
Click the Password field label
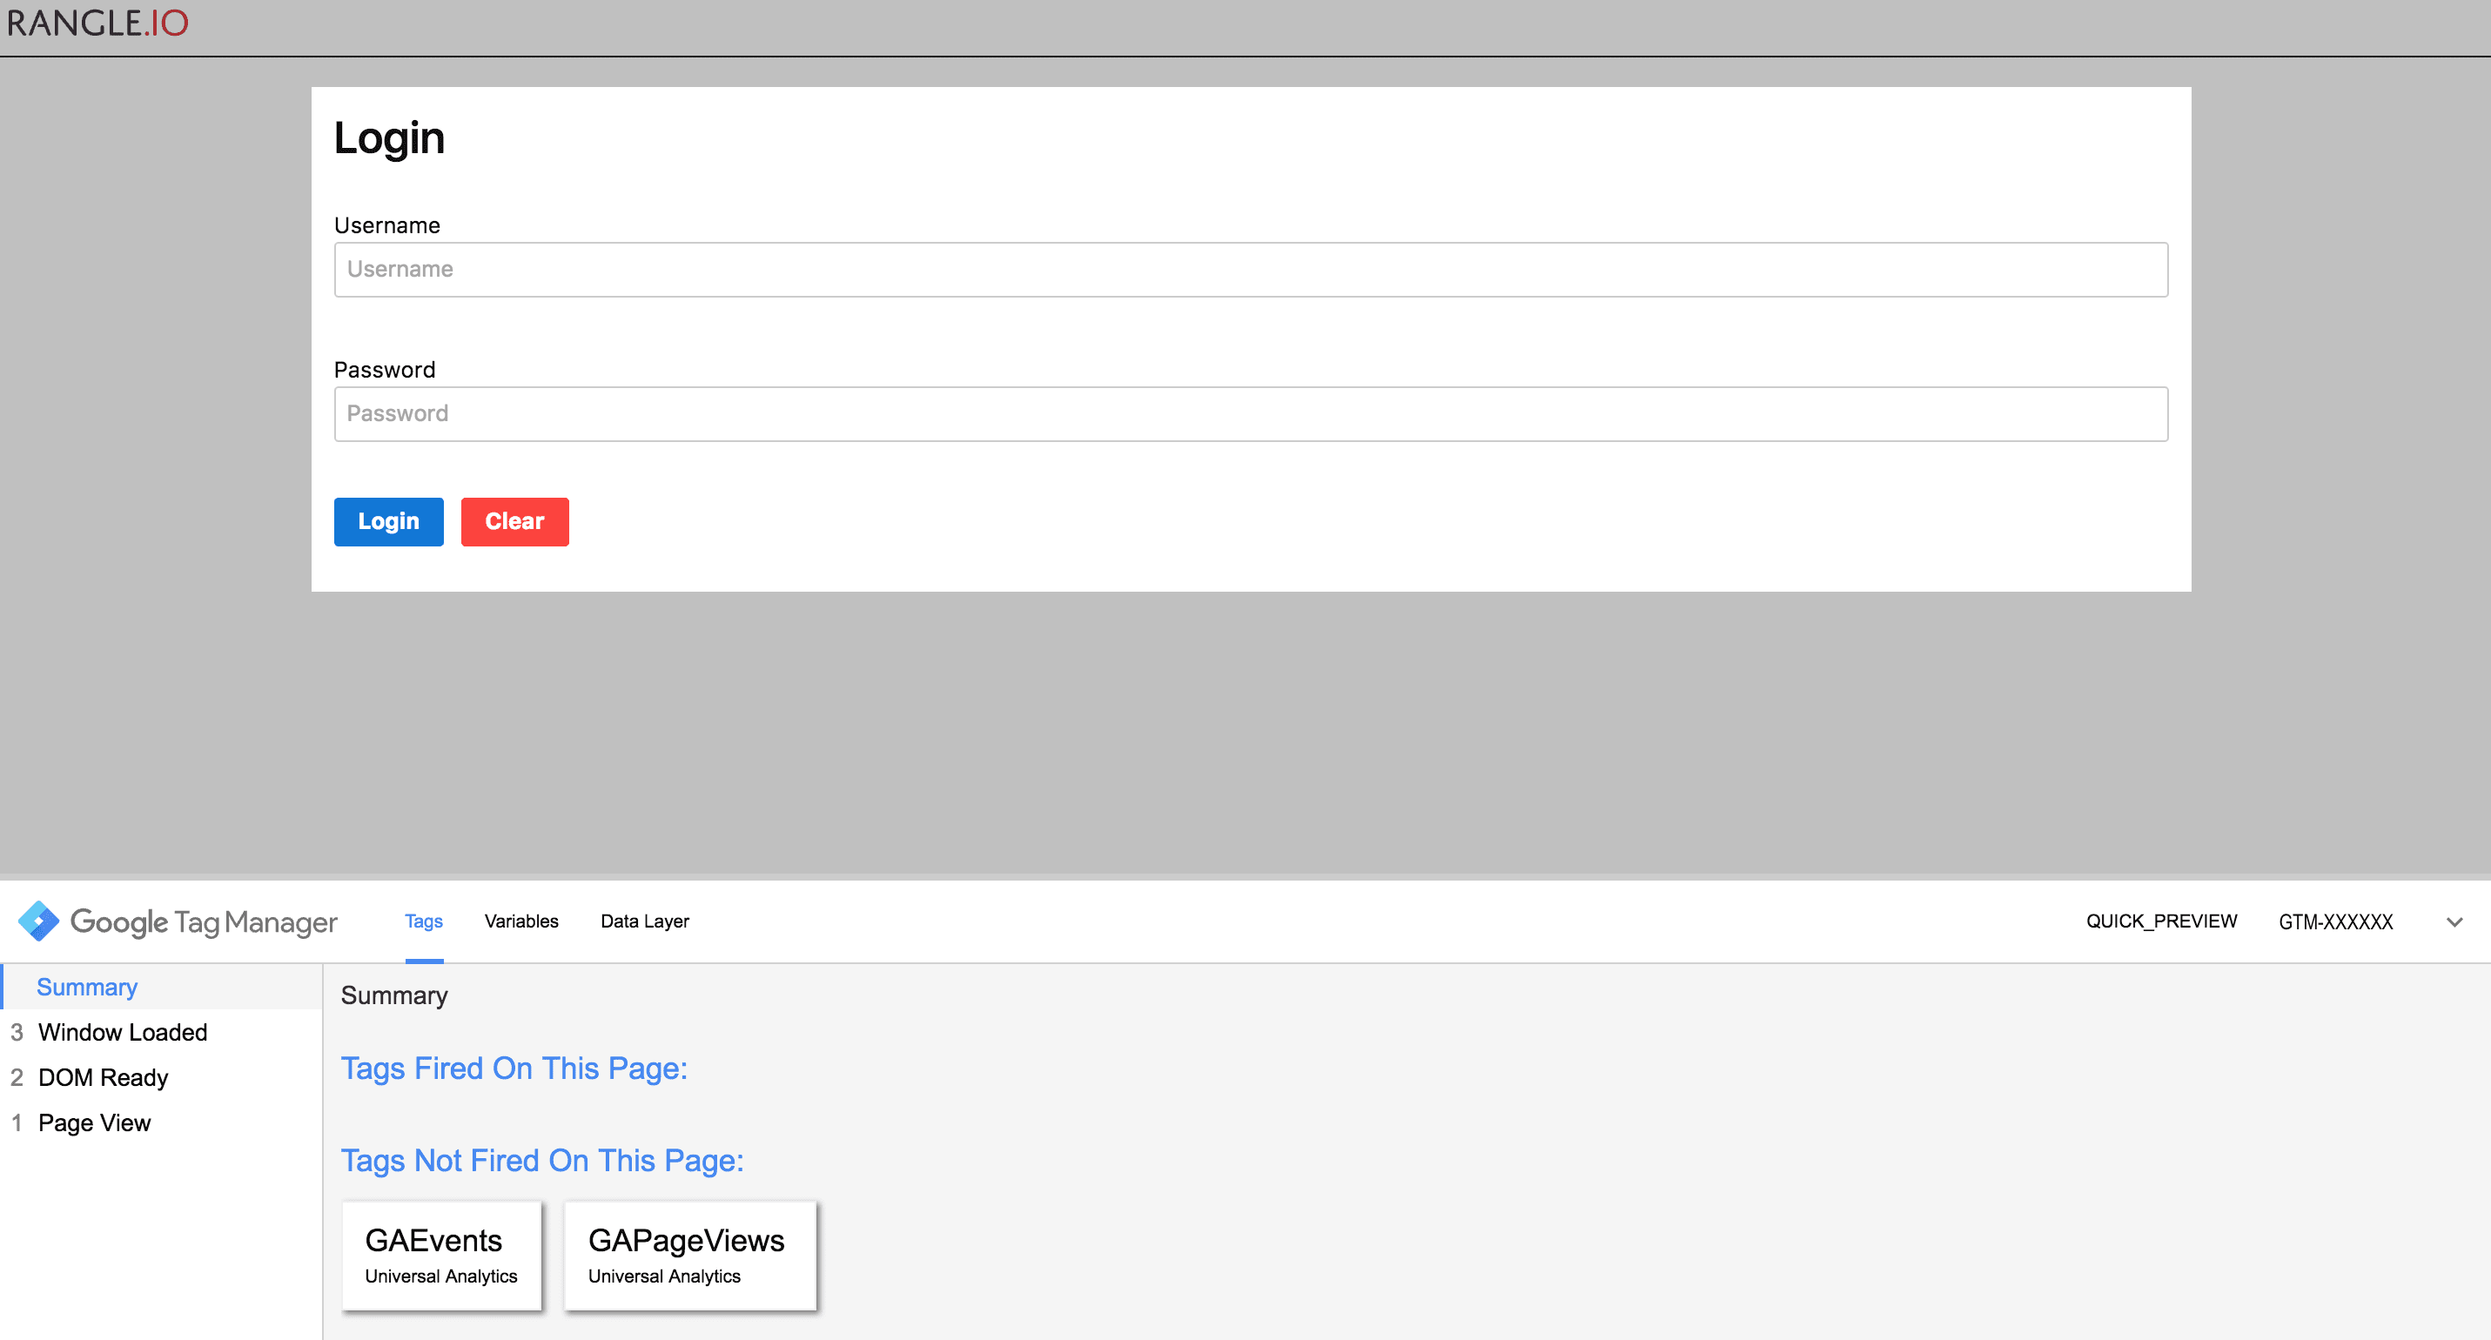coord(385,371)
